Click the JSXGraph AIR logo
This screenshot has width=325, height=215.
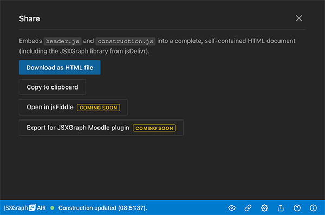25,207
